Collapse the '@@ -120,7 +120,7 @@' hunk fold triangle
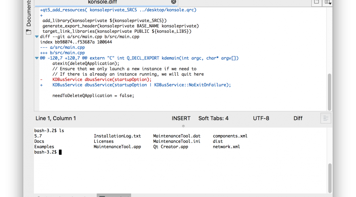This screenshot has width=356, height=197. pyautogui.click(x=37, y=58)
